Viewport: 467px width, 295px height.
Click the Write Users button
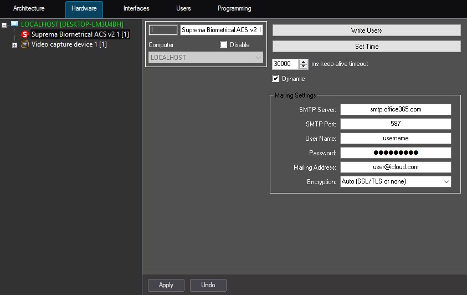tap(366, 30)
